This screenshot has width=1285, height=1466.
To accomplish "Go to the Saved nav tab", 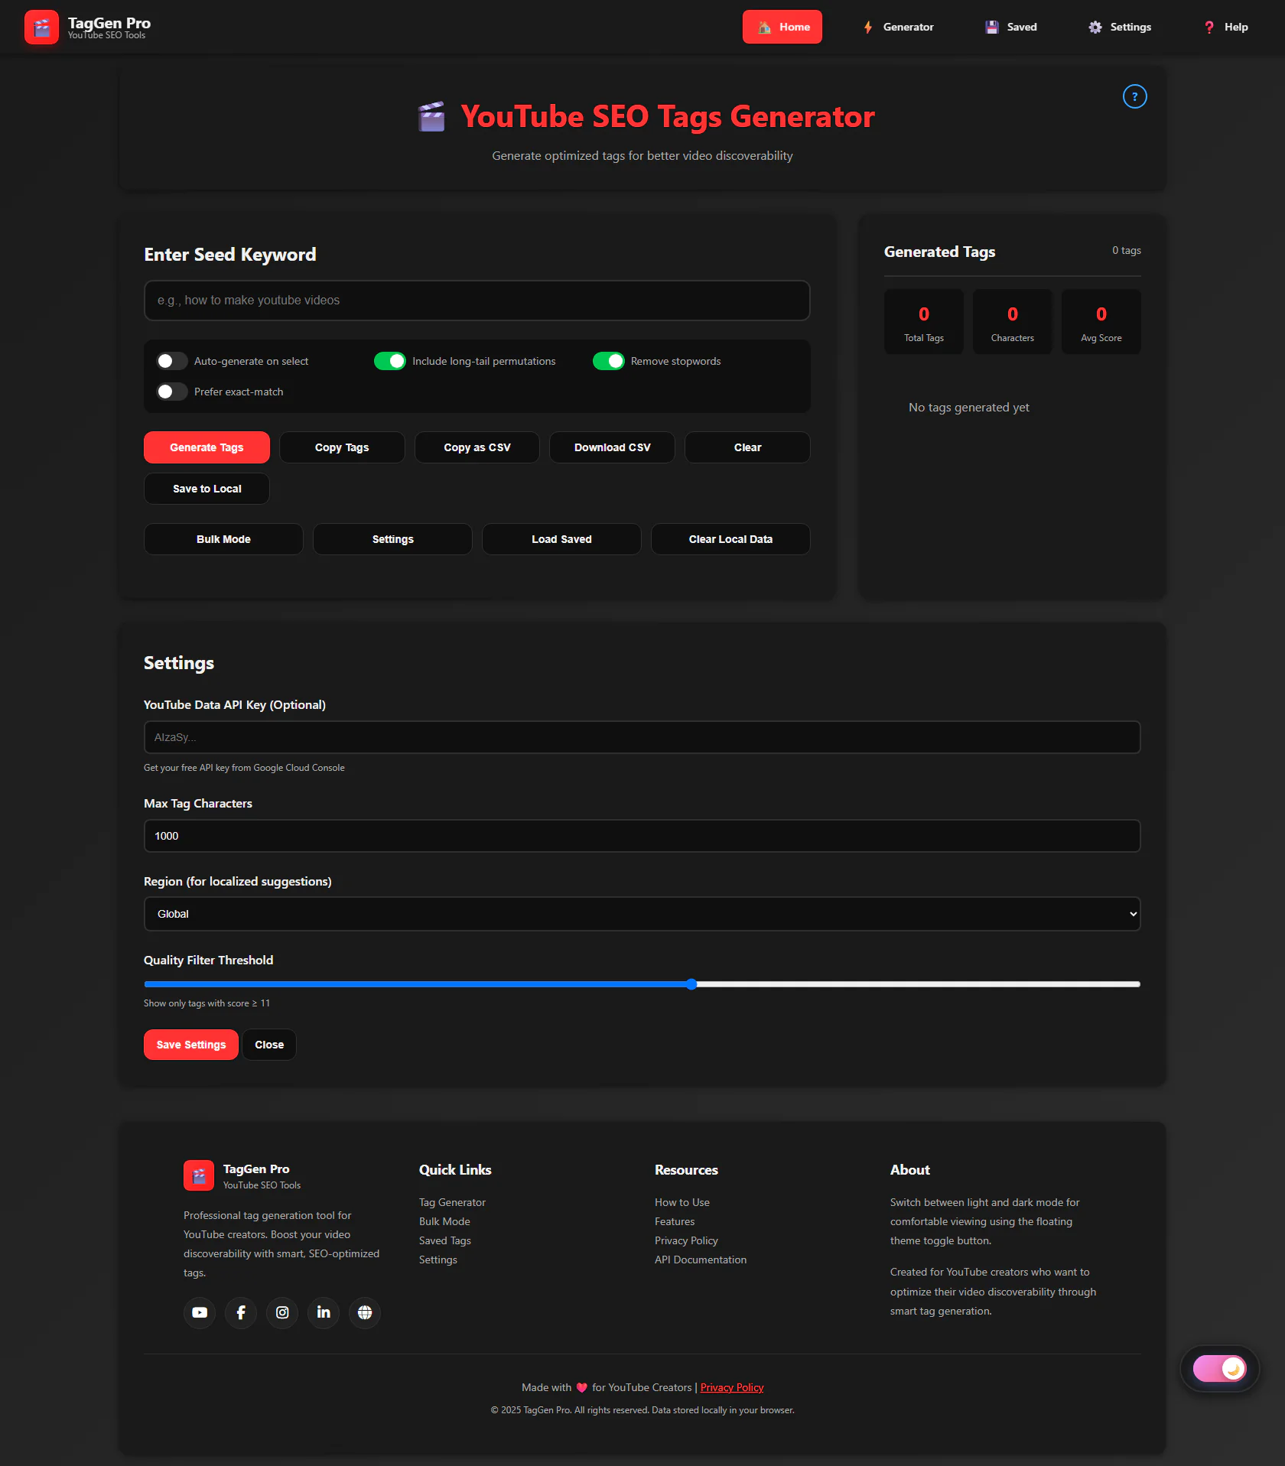I will [1011, 27].
